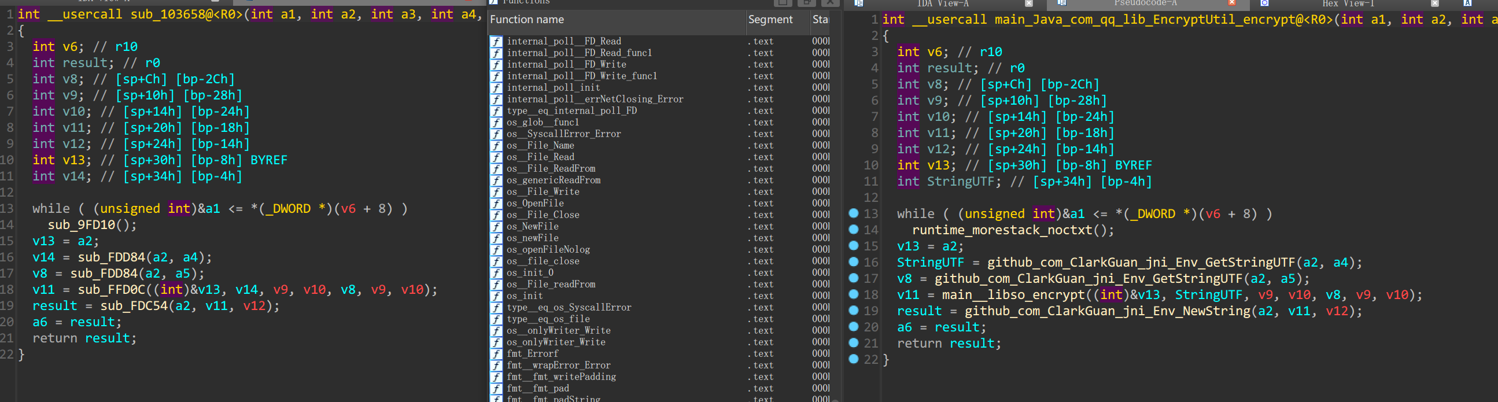Click function icon beside fmt__fmt_writePadding
The height and width of the screenshot is (402, 1498).
(496, 377)
